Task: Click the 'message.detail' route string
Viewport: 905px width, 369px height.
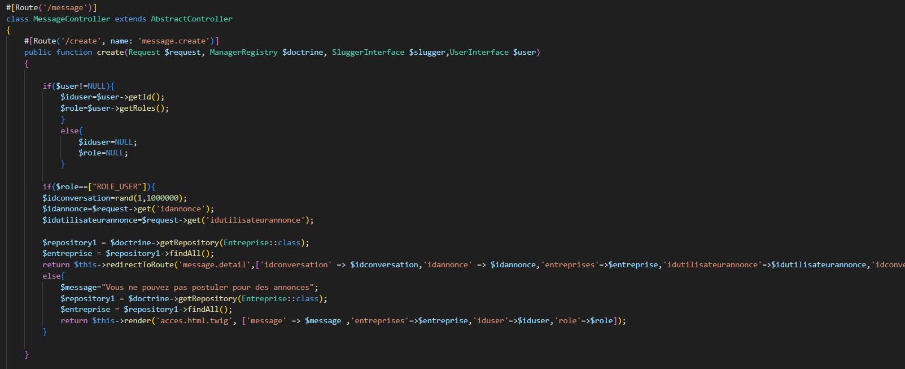Action: (x=215, y=264)
